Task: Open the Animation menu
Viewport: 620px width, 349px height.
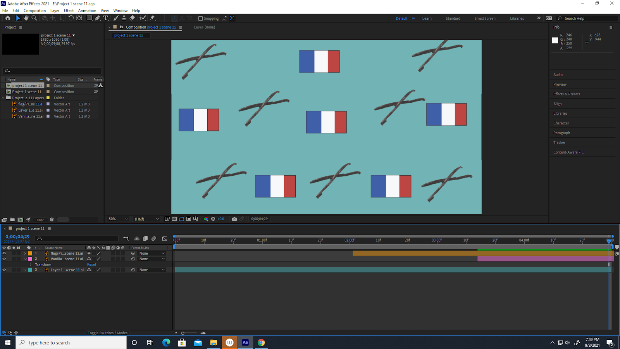Action: tap(87, 10)
